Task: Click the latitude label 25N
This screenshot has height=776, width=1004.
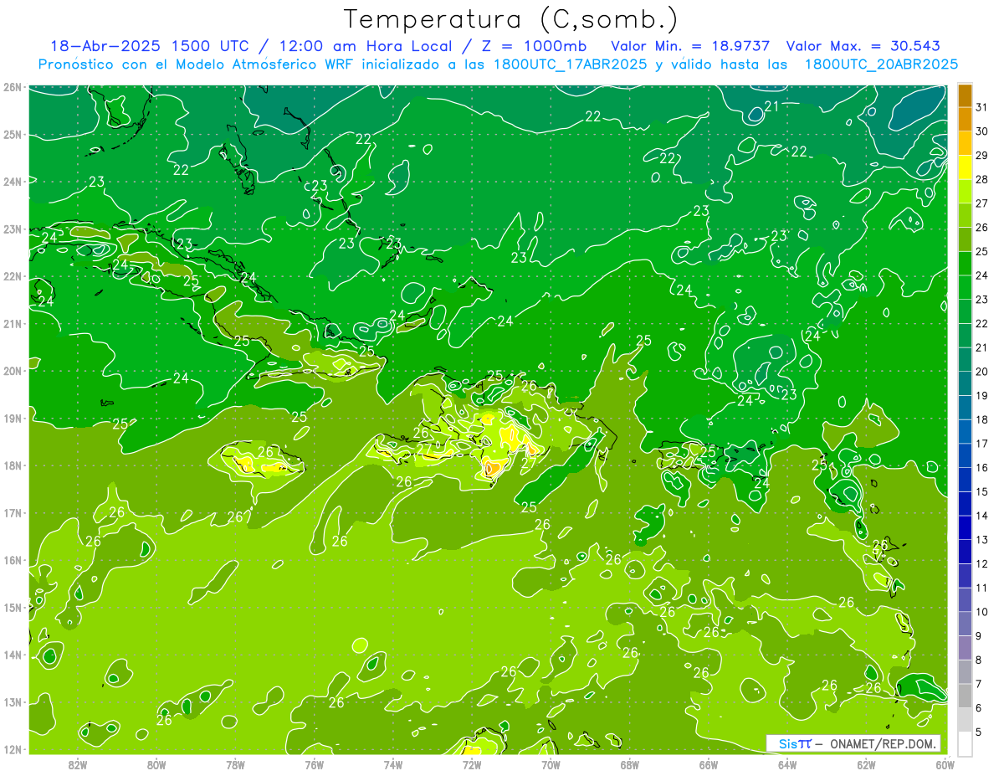Action: [x=13, y=134]
